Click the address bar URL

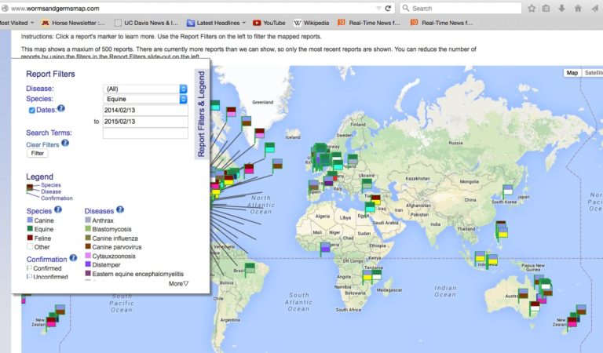(56, 8)
